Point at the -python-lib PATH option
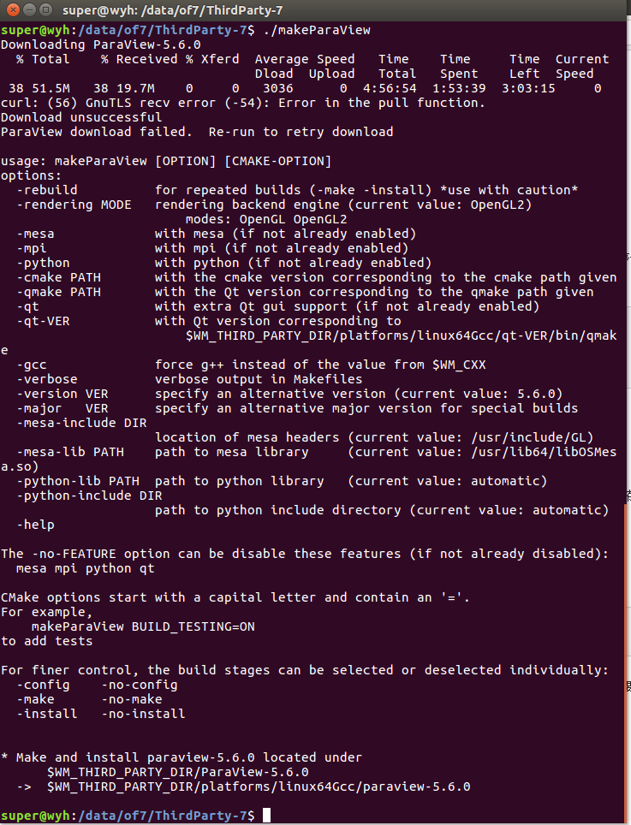 (78, 481)
